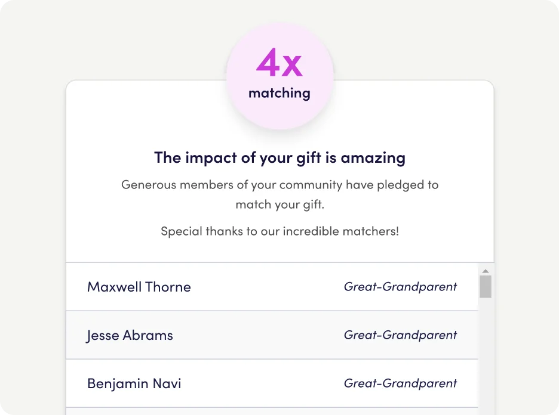Click Great-Grandparent label beside Maxwell Thorne
Screen dimensions: 559x415
[x=400, y=287]
